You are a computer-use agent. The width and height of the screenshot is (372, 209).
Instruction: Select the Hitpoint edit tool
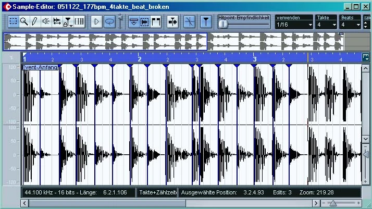click(x=68, y=22)
